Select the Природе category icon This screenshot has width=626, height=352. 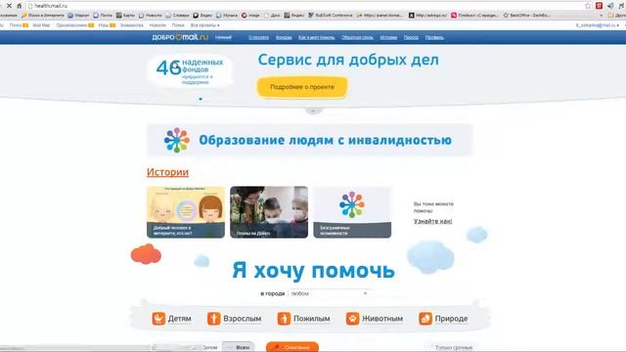pyautogui.click(x=425, y=319)
